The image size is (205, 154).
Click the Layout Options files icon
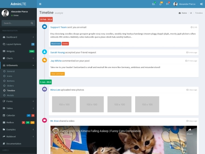point(4,44)
